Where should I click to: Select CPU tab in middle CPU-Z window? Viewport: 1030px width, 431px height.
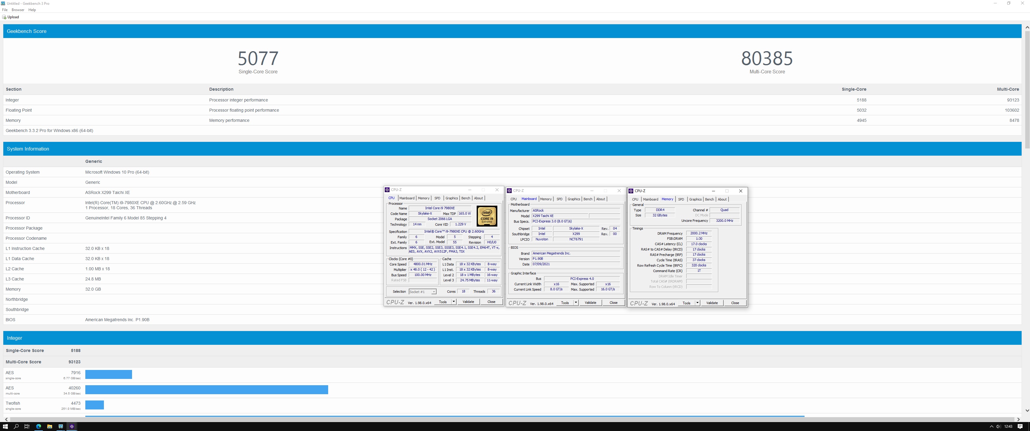tap(514, 199)
